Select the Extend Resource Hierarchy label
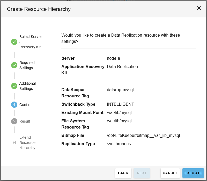Image resolution: width=207 pixels, height=181 pixels. pos(27,143)
